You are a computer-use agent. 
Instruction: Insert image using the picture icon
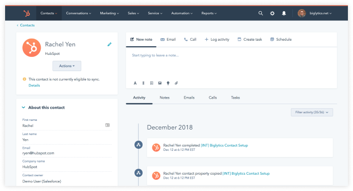(x=160, y=83)
